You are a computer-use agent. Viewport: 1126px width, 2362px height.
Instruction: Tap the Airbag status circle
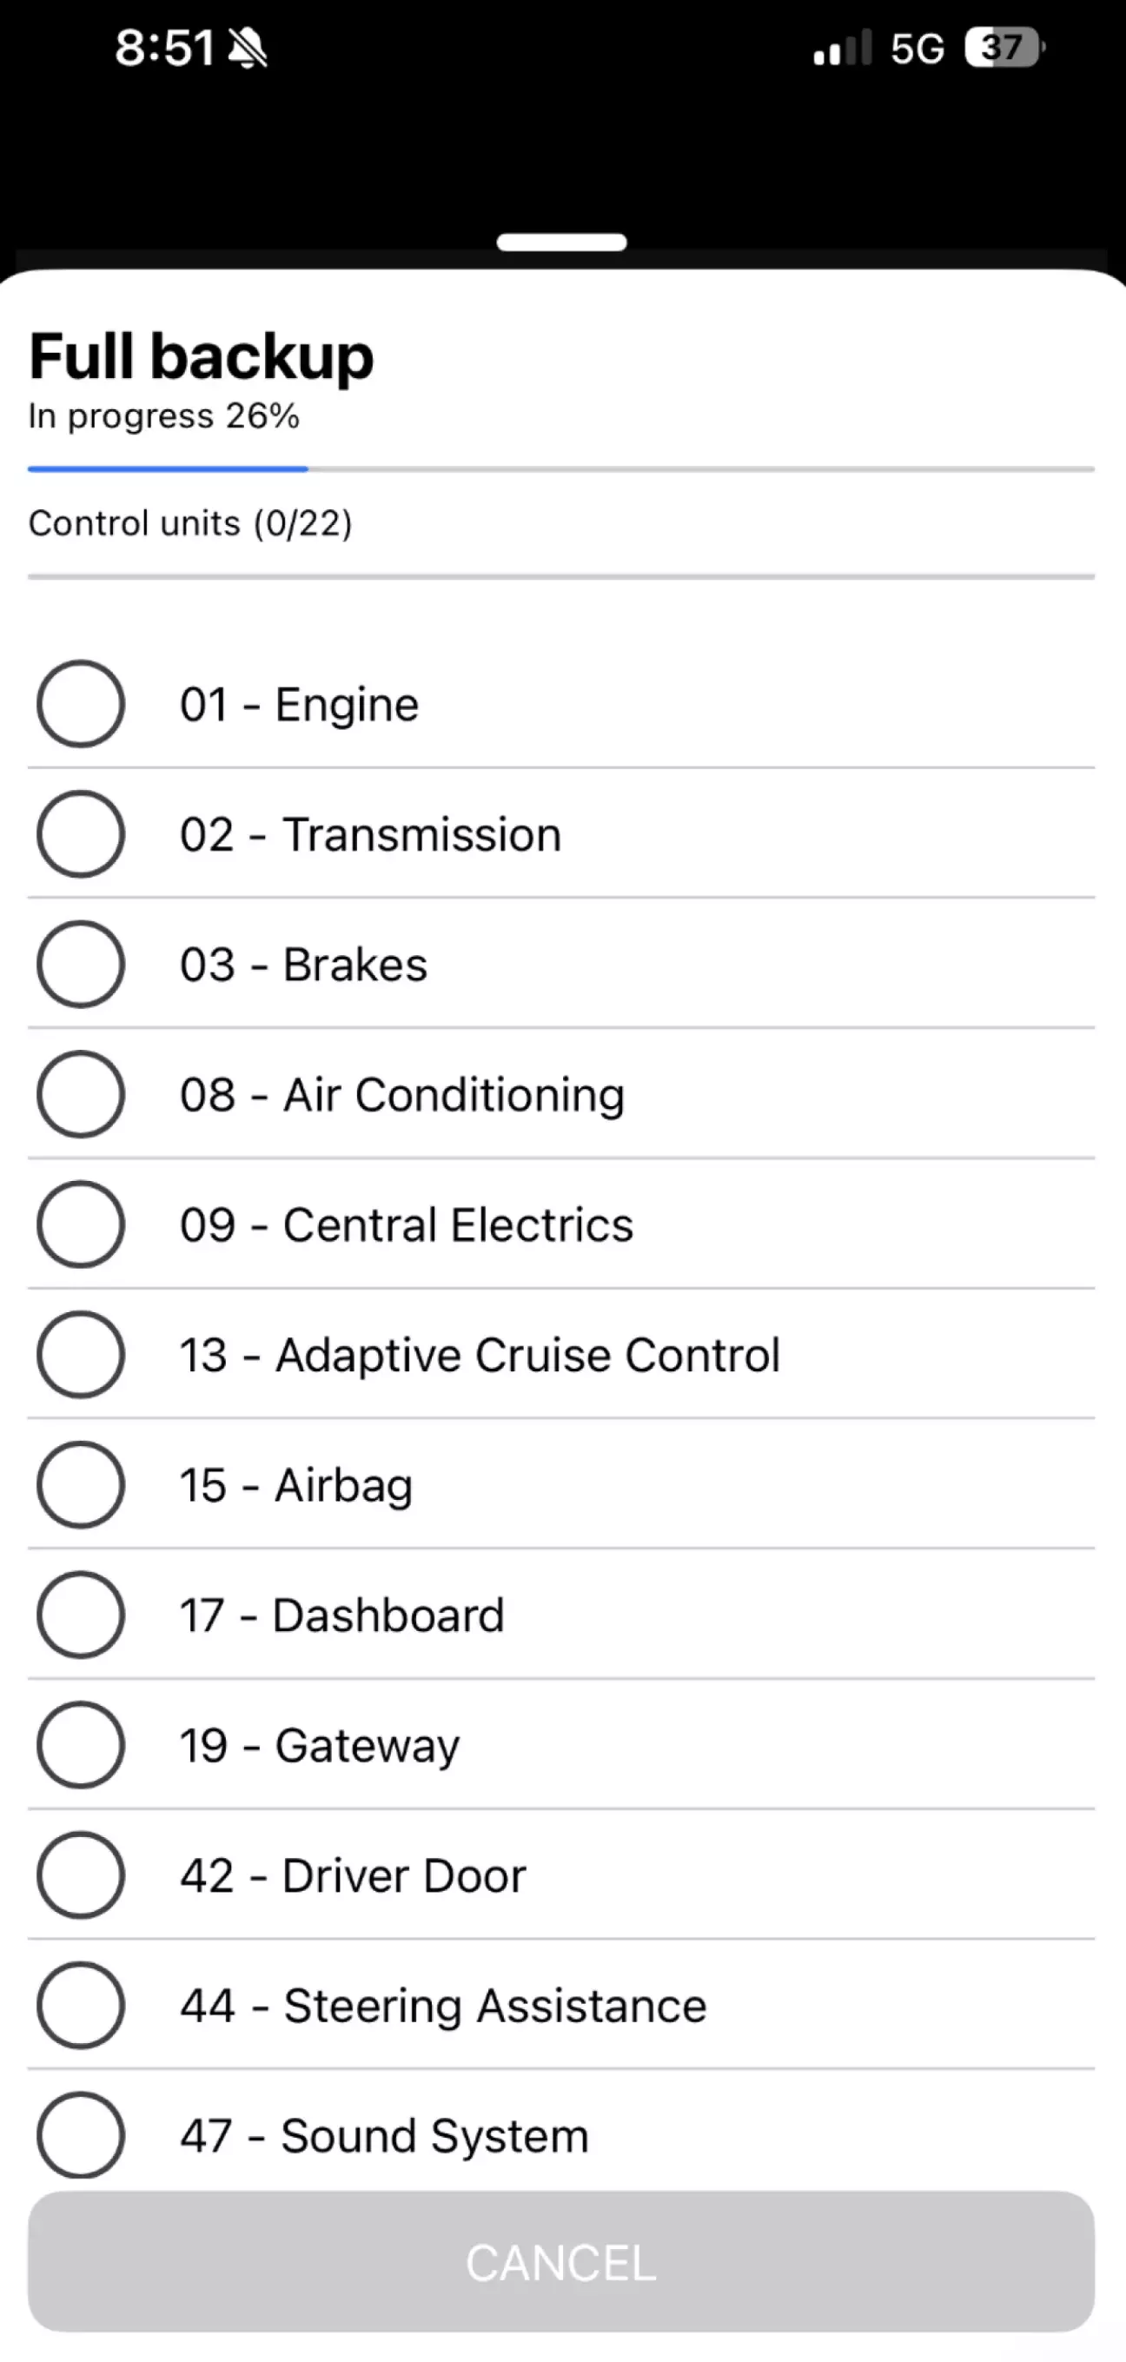[81, 1485]
